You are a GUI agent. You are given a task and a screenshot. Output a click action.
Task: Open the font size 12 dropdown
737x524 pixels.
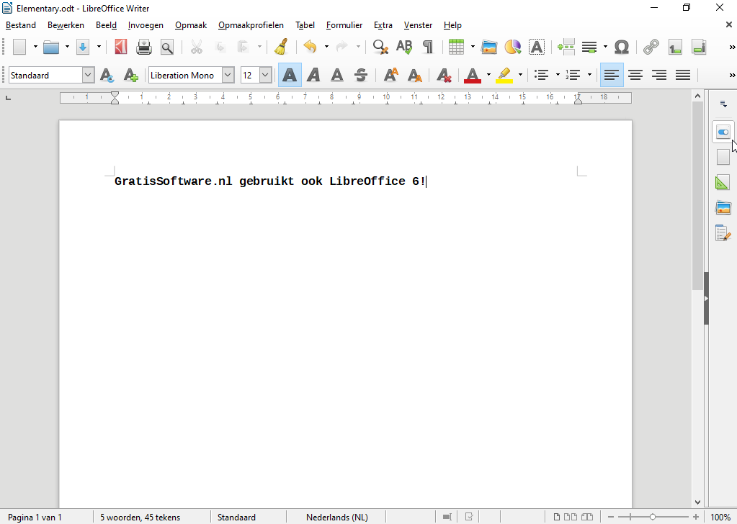tap(265, 75)
